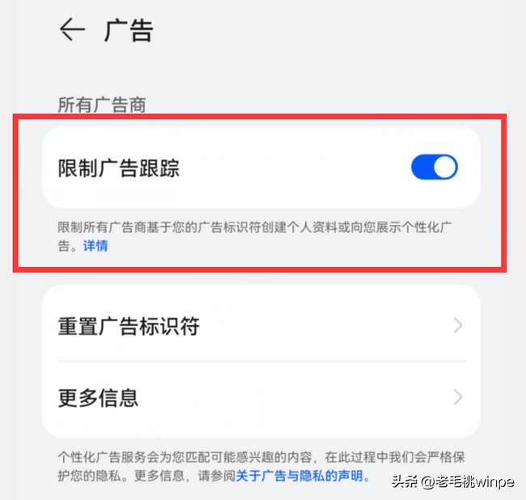The width and height of the screenshot is (526, 500).
Task: Tap the 限制广告跟踪 label text
Action: (x=119, y=167)
